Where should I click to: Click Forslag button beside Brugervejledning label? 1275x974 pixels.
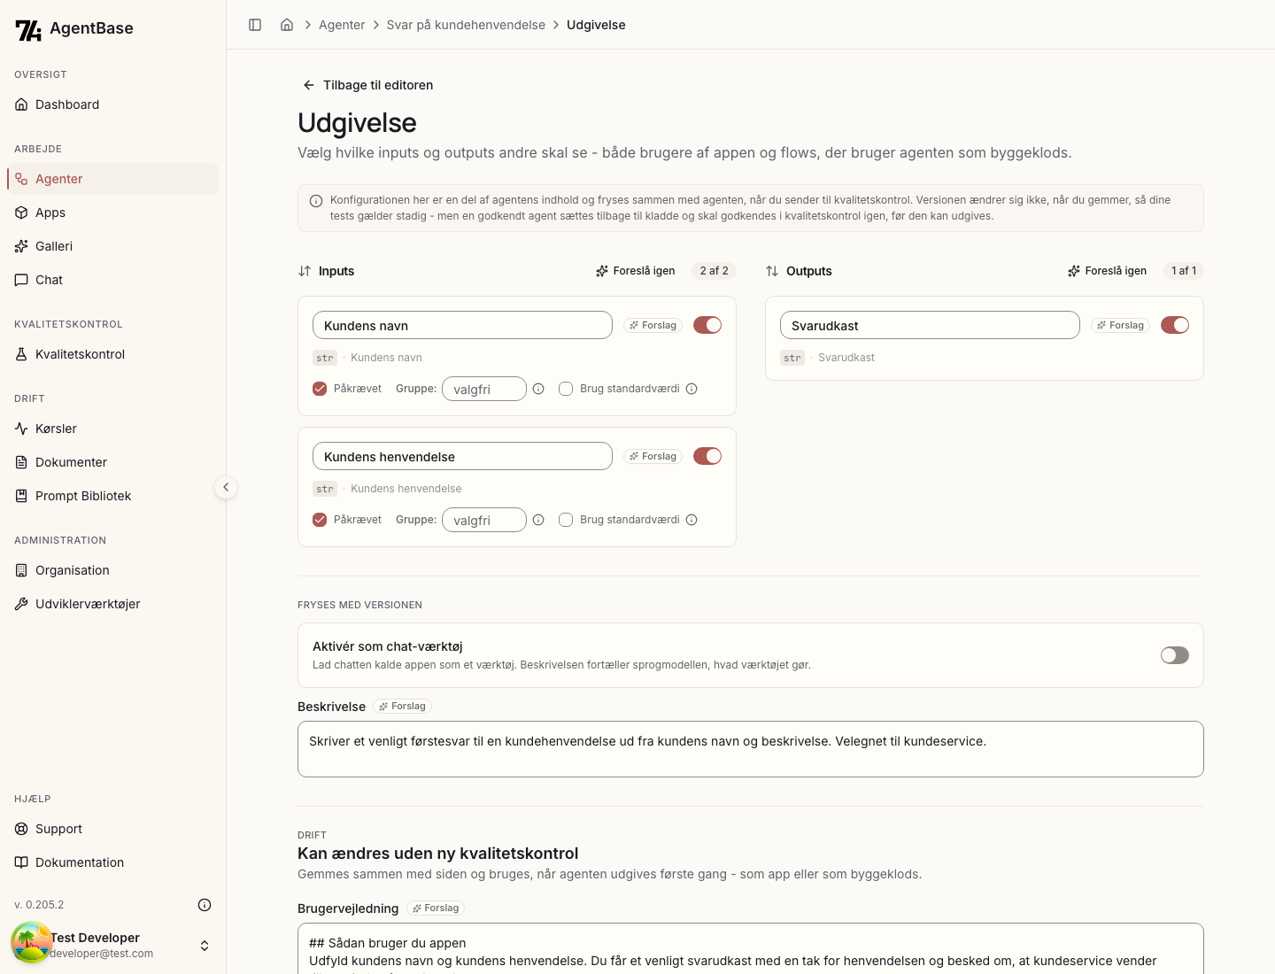tap(436, 908)
